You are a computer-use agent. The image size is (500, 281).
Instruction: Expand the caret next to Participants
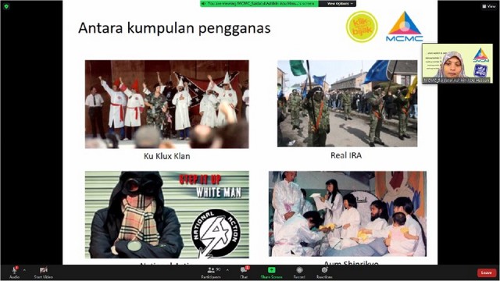(227, 270)
